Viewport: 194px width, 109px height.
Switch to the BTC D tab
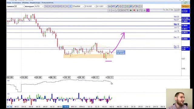coord(74,107)
